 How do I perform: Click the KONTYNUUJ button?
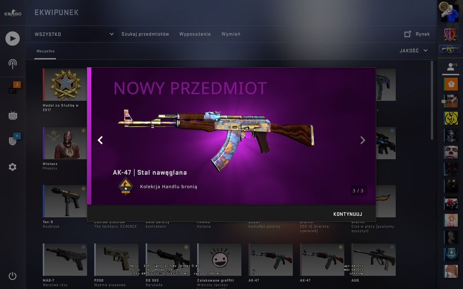click(x=348, y=214)
